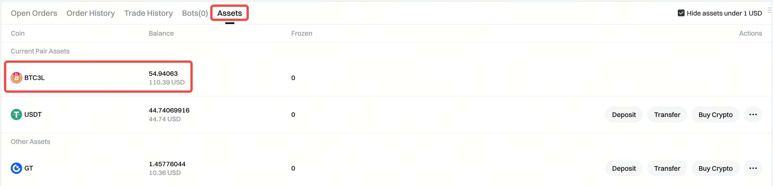773x186 pixels.
Task: Click the USDT Tether coin icon
Action: [16, 114]
